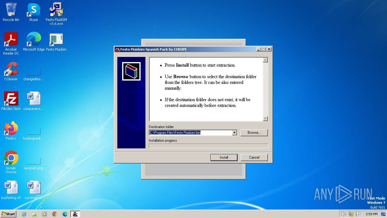Open Windows Media Player taskbar icon

[x=44, y=214]
